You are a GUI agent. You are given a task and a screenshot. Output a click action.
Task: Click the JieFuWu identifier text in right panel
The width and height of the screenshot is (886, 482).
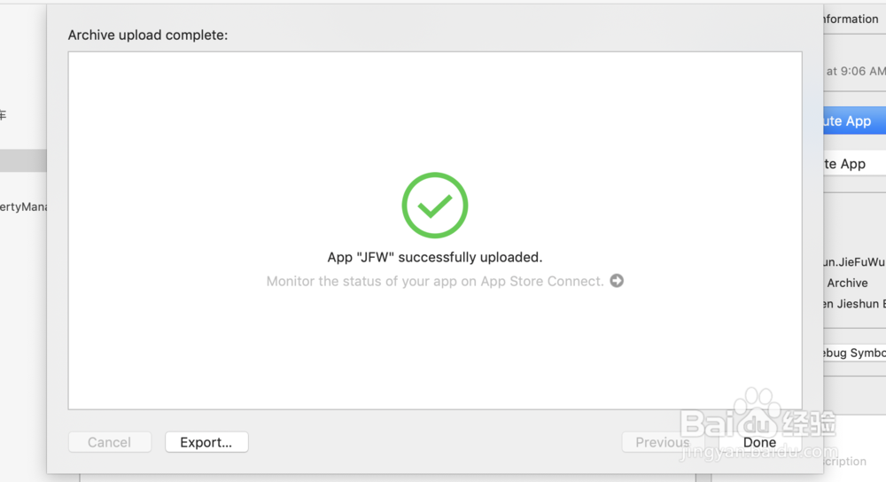(x=852, y=261)
